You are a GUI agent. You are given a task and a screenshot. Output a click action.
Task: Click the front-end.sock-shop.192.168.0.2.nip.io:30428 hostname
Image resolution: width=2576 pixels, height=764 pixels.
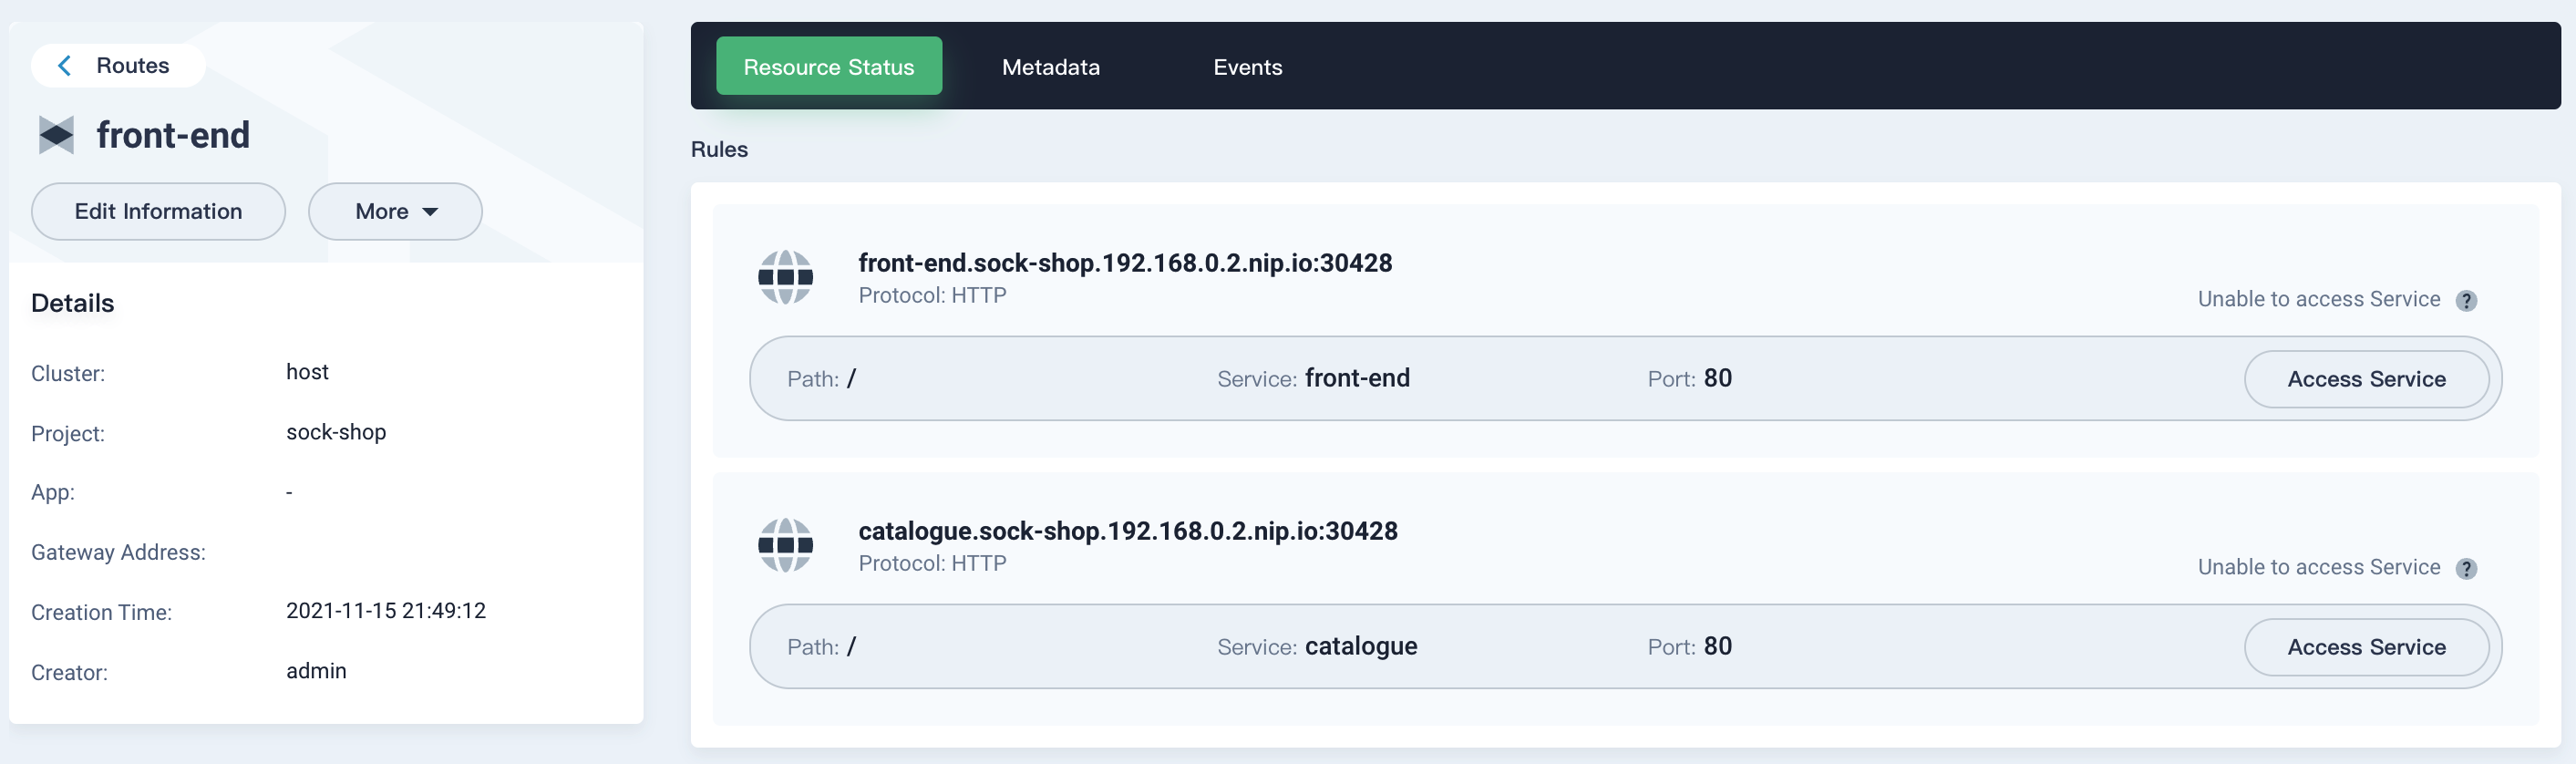(1124, 263)
